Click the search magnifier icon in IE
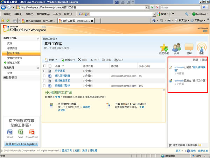 click(x=204, y=7)
